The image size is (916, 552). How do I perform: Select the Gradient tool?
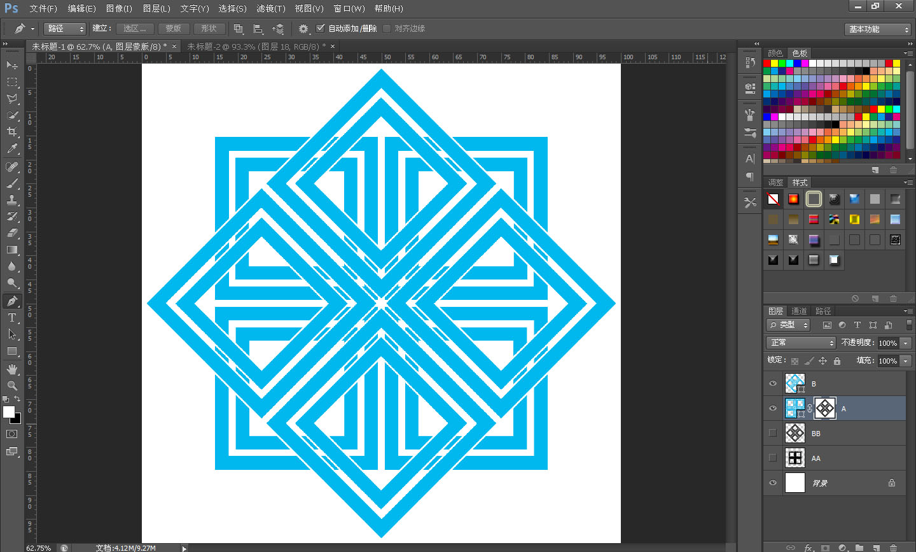tap(12, 250)
